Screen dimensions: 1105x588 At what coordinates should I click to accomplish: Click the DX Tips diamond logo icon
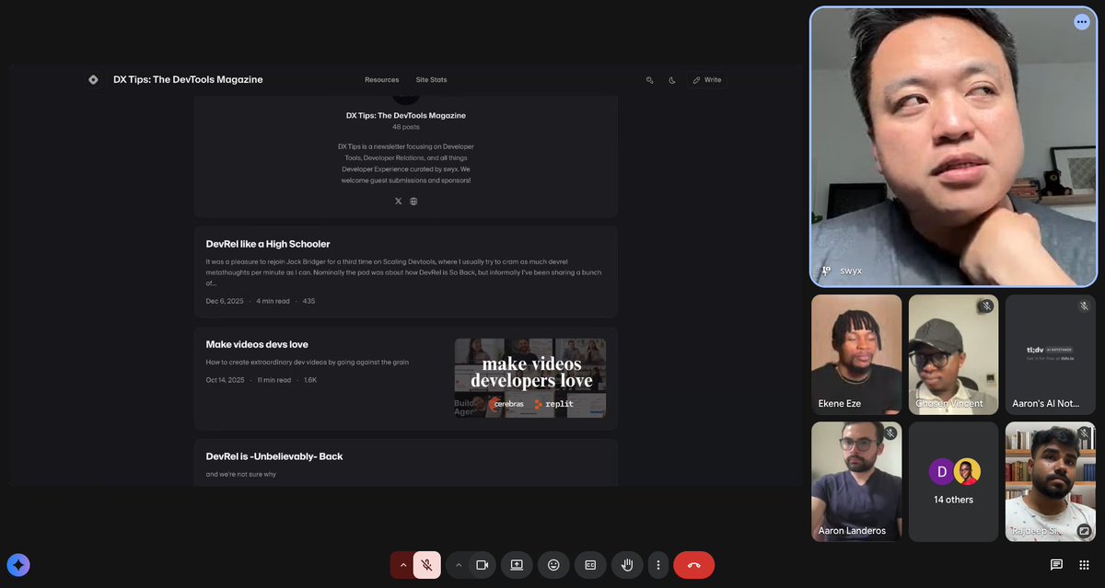pyautogui.click(x=93, y=80)
